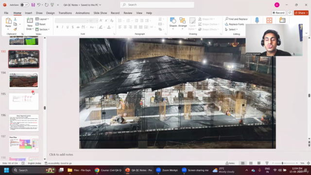The image size is (311, 175).
Task: Open font color dropdown arrow
Action: tap(113, 27)
